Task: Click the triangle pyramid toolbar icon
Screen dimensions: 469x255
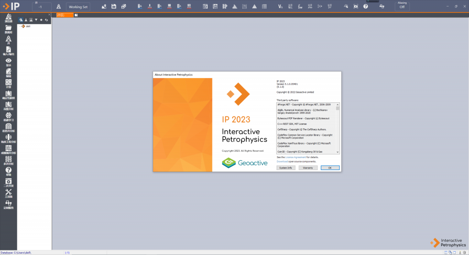Action: click(255, 6)
